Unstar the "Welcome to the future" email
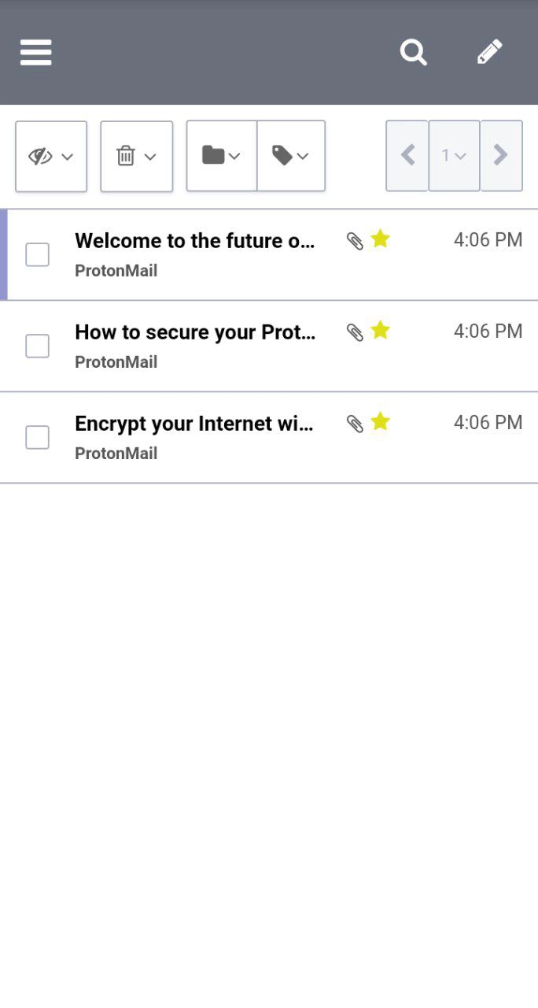Screen dimensions: 538x1008 click(381, 239)
